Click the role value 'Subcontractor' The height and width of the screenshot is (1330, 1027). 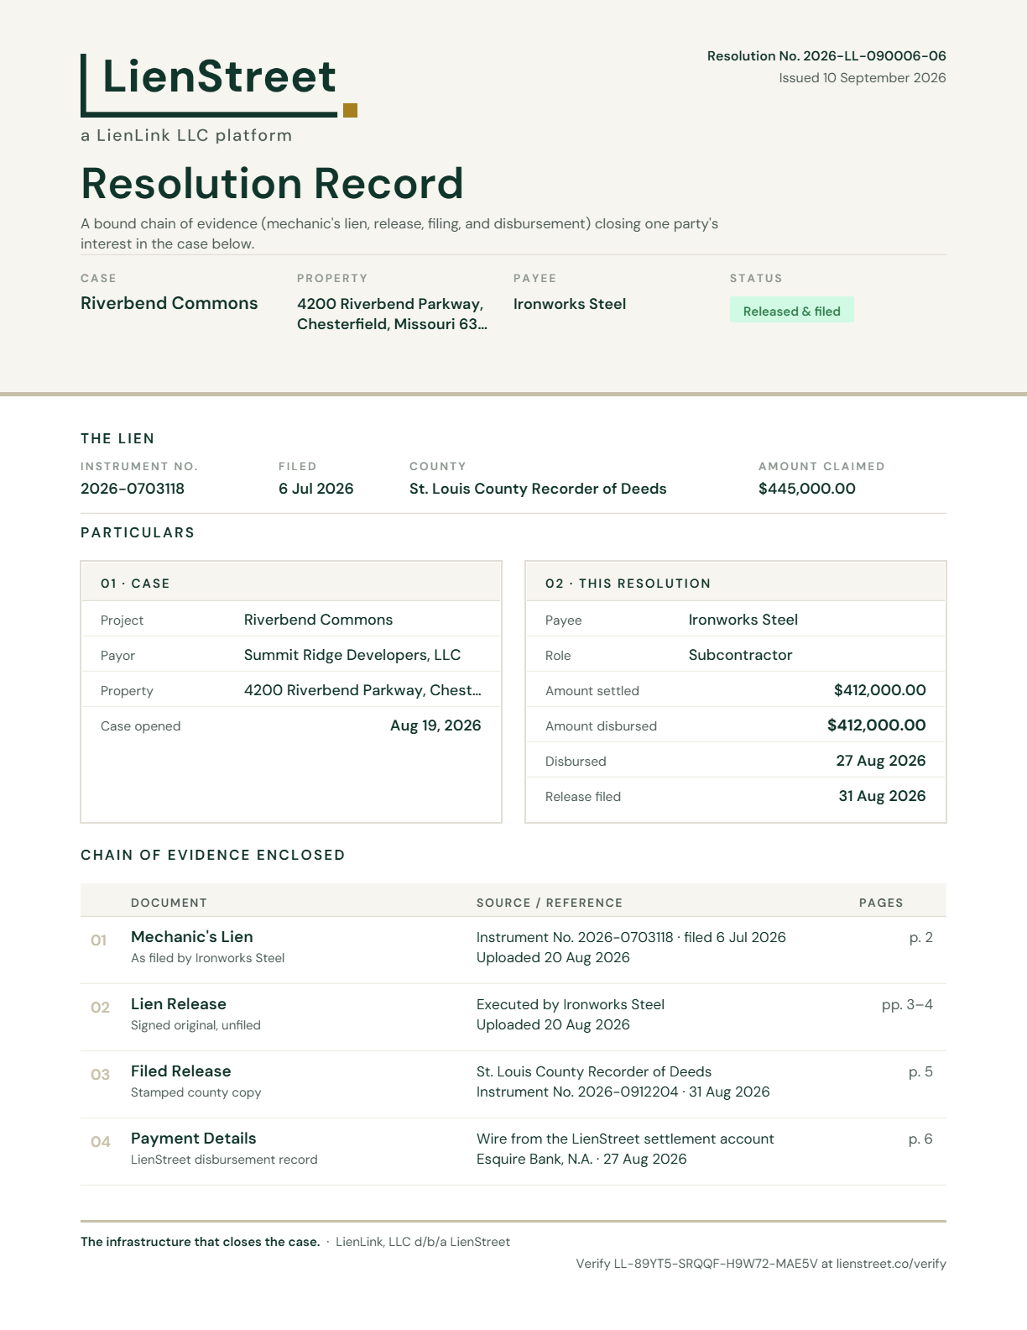click(740, 655)
